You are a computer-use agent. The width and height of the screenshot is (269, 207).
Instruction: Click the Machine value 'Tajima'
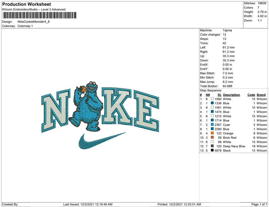point(227,30)
